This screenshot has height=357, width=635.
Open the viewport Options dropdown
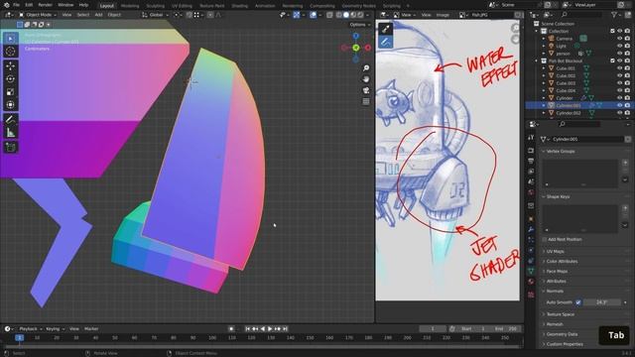[x=359, y=25]
